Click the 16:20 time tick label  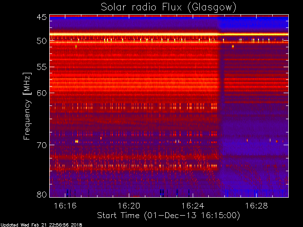pos(129,206)
